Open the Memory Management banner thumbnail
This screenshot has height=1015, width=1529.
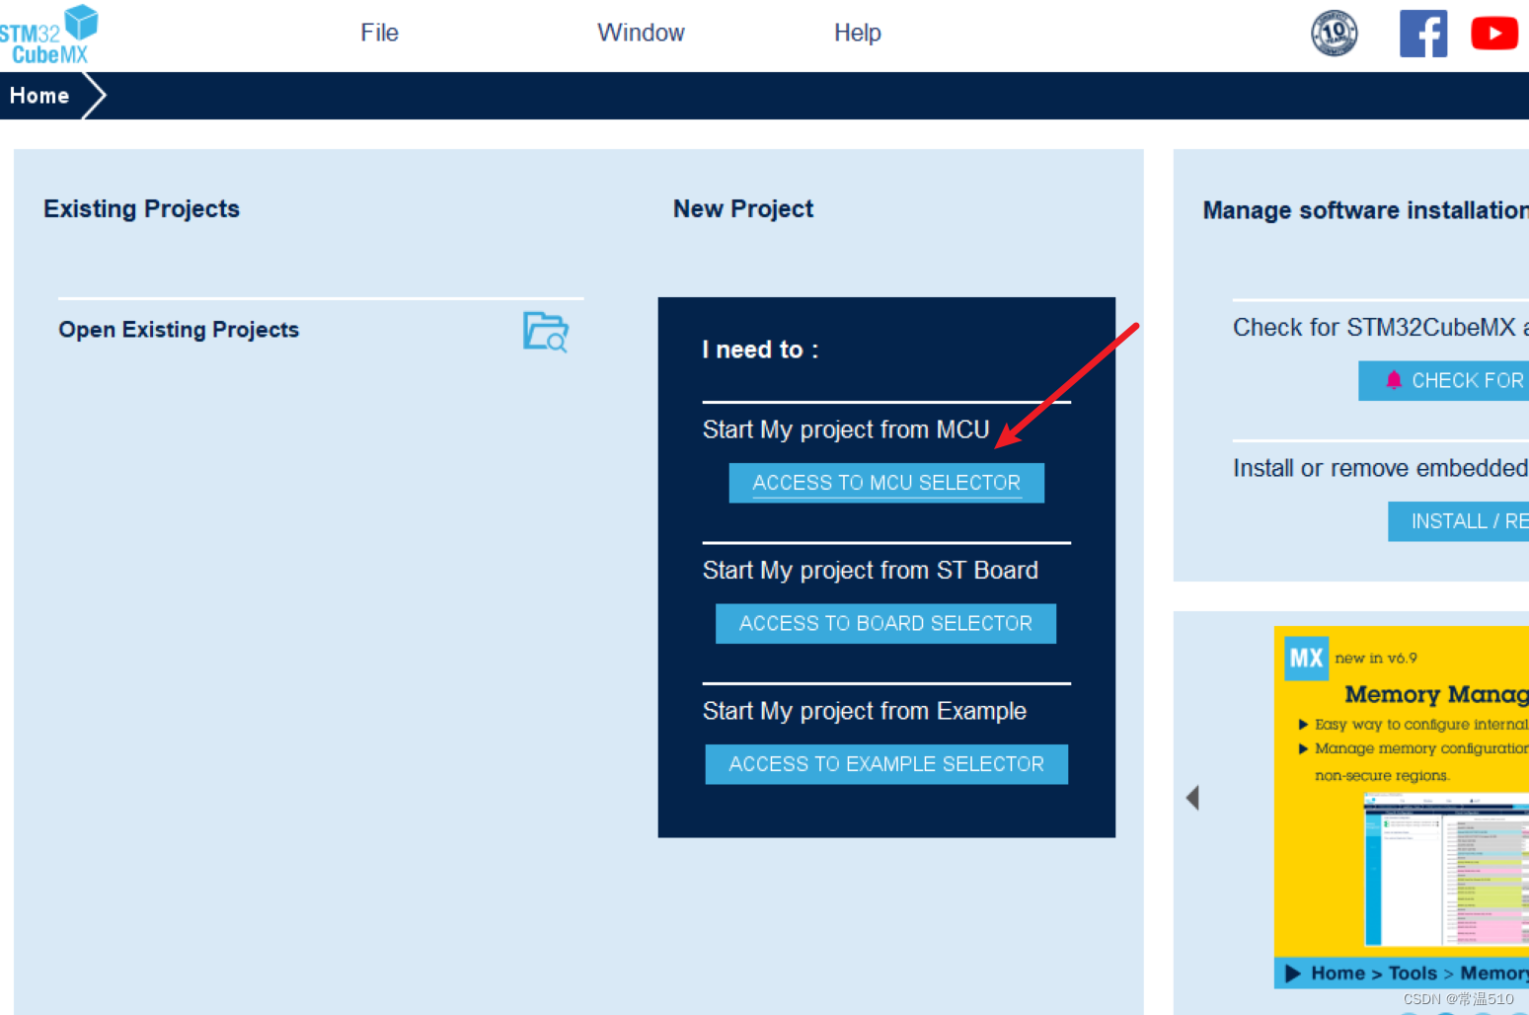[x=1402, y=807]
